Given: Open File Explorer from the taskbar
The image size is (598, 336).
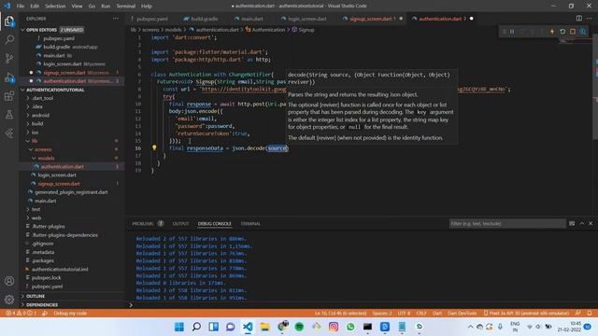Looking at the screenshot, I should click(x=264, y=327).
